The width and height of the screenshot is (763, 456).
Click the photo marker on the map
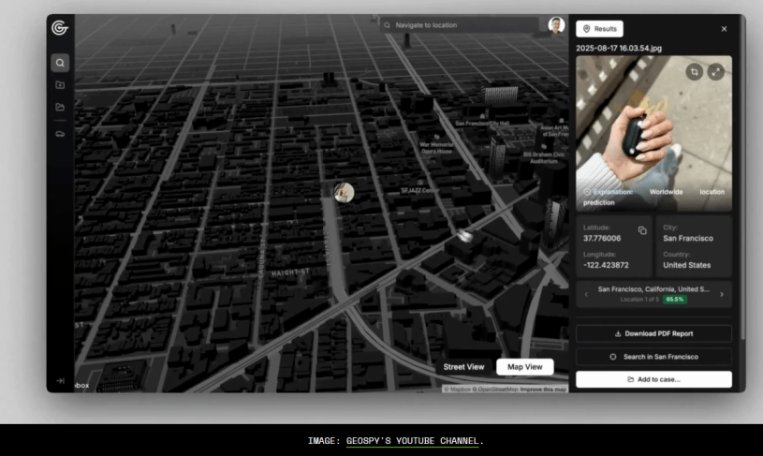click(x=345, y=192)
